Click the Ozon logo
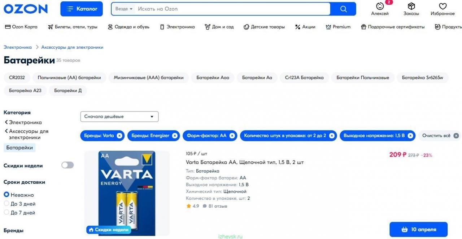The height and width of the screenshot is (239, 462). click(x=26, y=9)
